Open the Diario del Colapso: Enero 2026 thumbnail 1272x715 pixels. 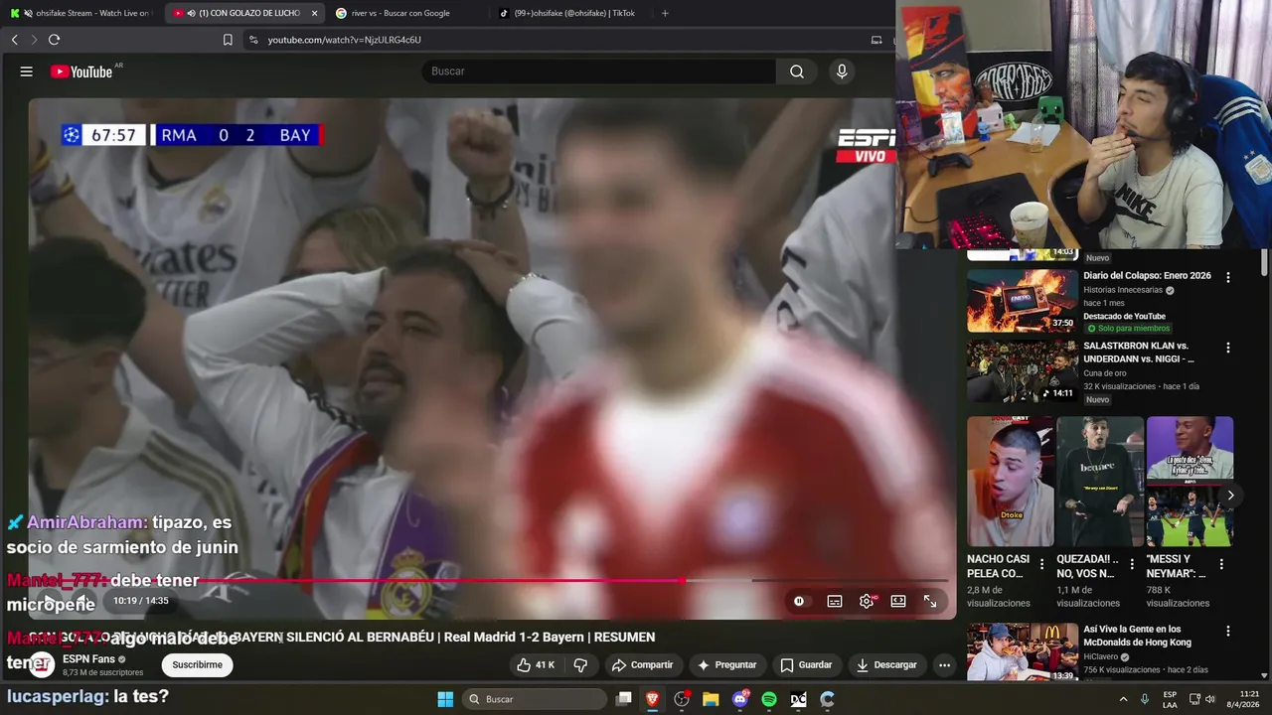[x=1023, y=301]
